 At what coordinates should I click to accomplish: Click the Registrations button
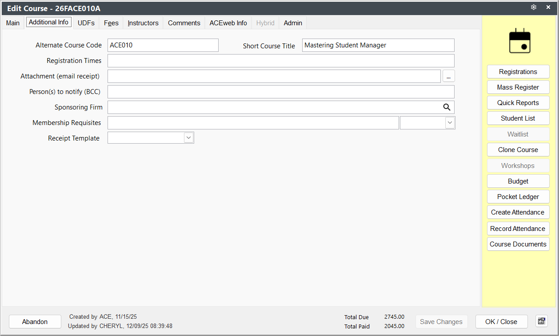[518, 72]
